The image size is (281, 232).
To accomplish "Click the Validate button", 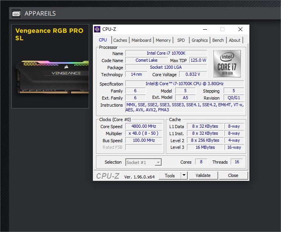I will (203, 175).
